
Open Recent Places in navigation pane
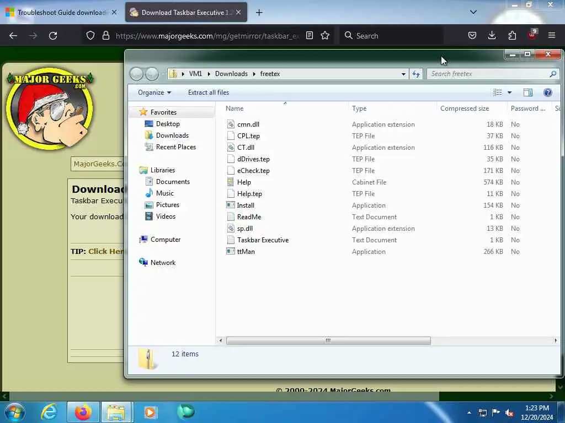coord(175,147)
